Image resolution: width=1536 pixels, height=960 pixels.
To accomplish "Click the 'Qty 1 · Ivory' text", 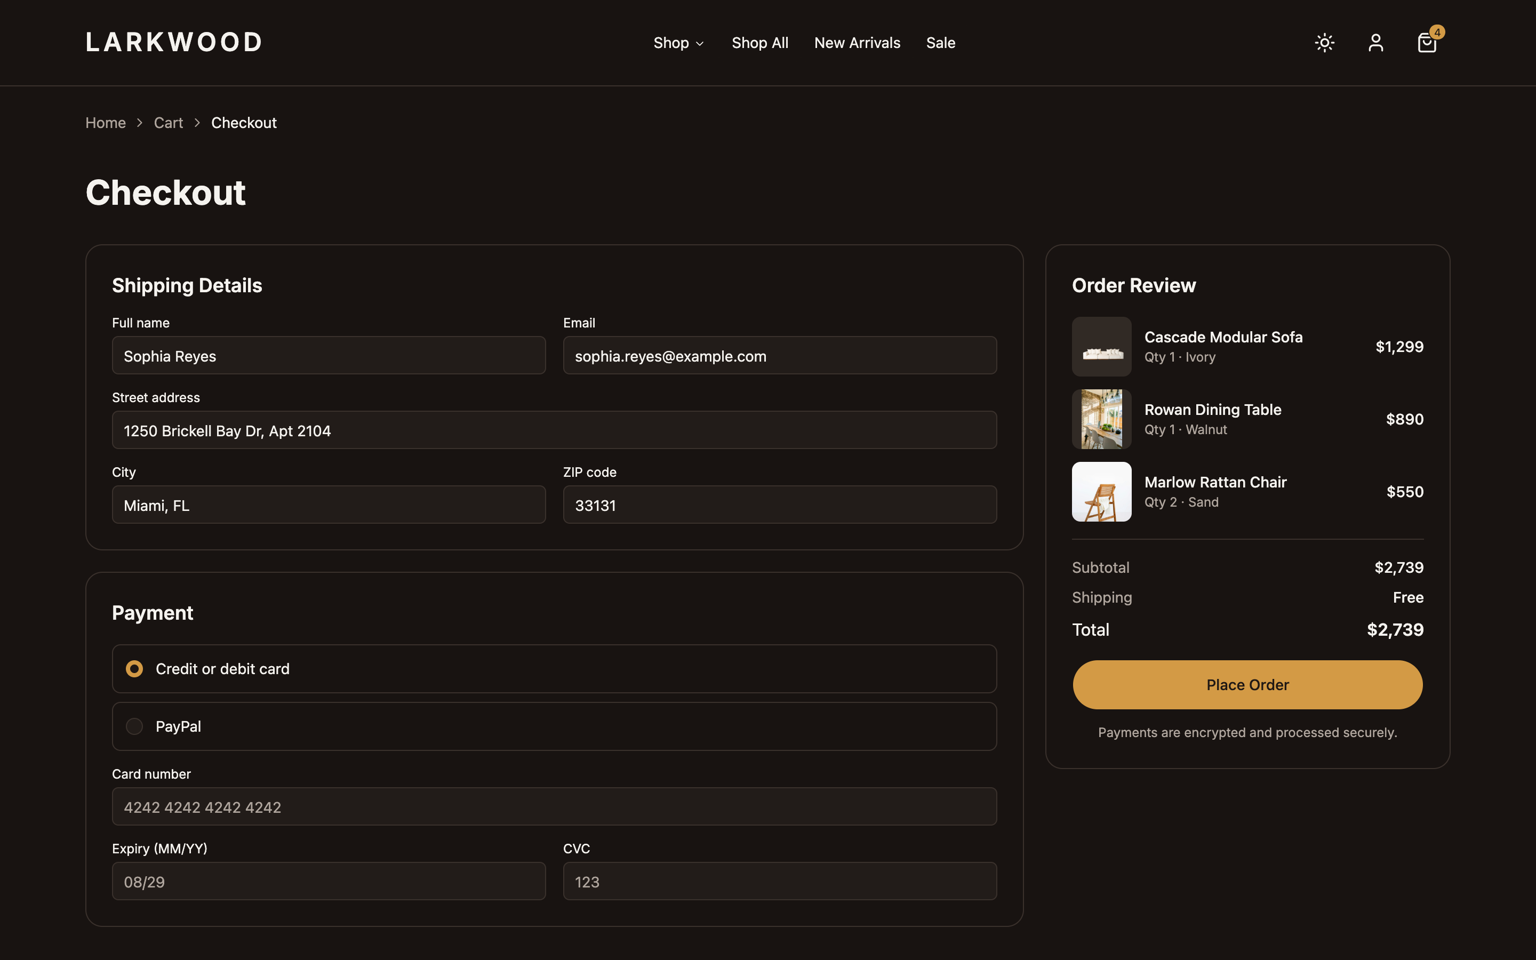I will (x=1179, y=357).
